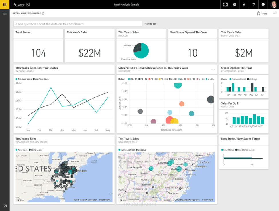Enter full screen mode from the top bar
This screenshot has width=279, height=211.
click(225, 5)
